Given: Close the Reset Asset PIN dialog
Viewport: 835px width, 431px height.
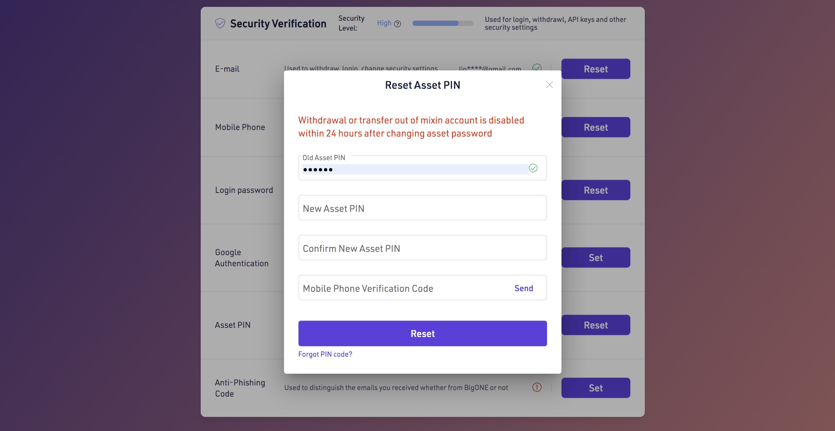Looking at the screenshot, I should pyautogui.click(x=549, y=85).
